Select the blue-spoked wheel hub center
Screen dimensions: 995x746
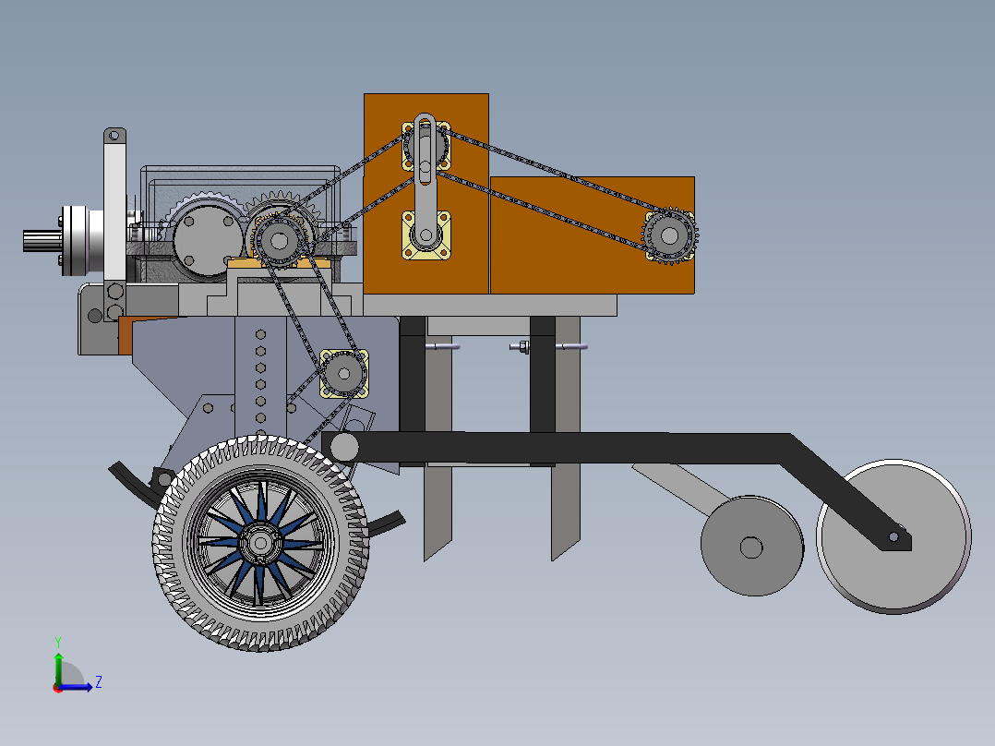point(260,543)
